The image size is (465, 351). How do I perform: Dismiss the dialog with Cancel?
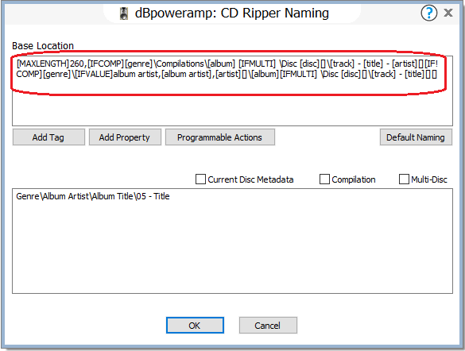click(x=268, y=326)
